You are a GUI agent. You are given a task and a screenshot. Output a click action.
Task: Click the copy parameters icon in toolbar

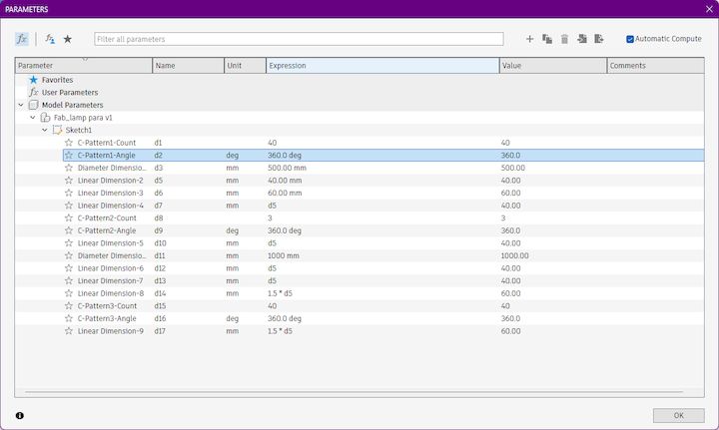tap(547, 39)
